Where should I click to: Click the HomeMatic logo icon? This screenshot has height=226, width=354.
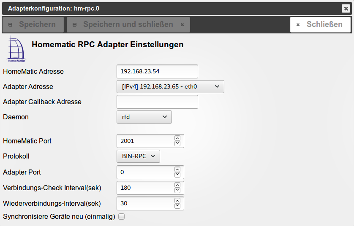point(16,49)
